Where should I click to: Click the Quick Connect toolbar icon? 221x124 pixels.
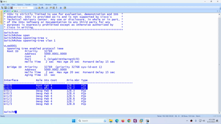[x=6, y=8]
